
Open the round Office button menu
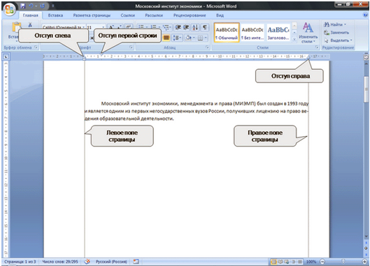[x=9, y=10]
